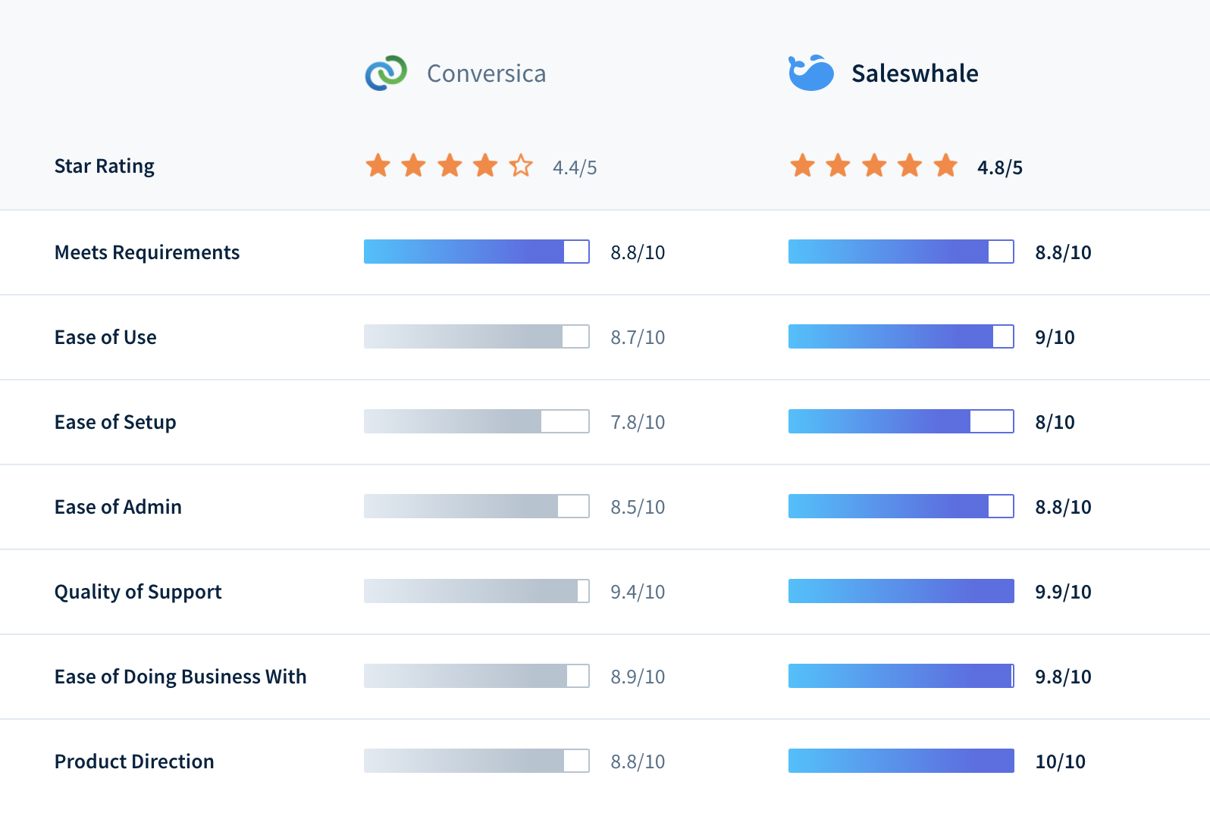The height and width of the screenshot is (838, 1210).
Task: Click Saleswhale's Ease of Admin bar
Action: click(901, 506)
